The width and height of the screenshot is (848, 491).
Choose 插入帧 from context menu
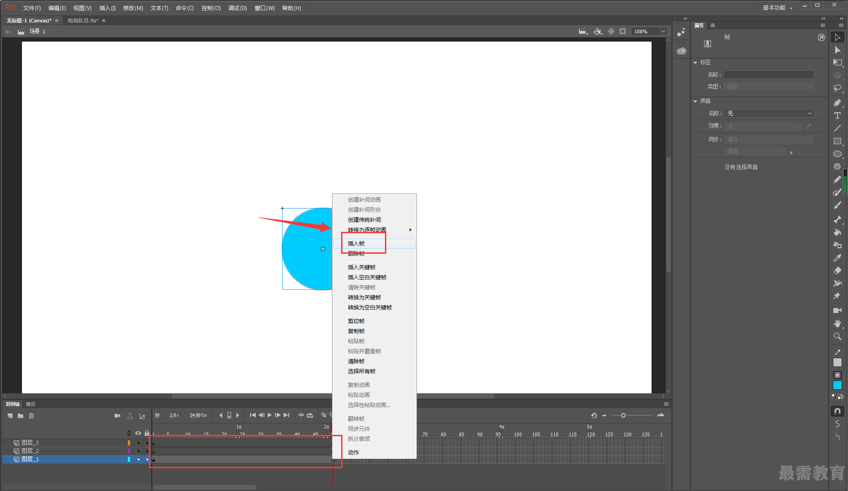[x=374, y=244]
